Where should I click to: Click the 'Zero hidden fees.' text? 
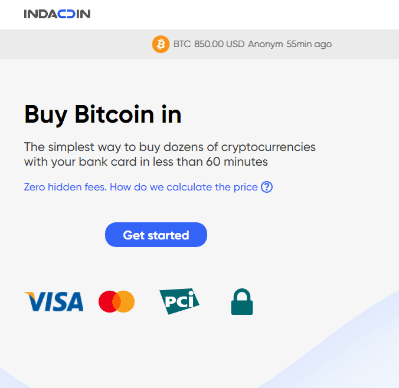66,187
